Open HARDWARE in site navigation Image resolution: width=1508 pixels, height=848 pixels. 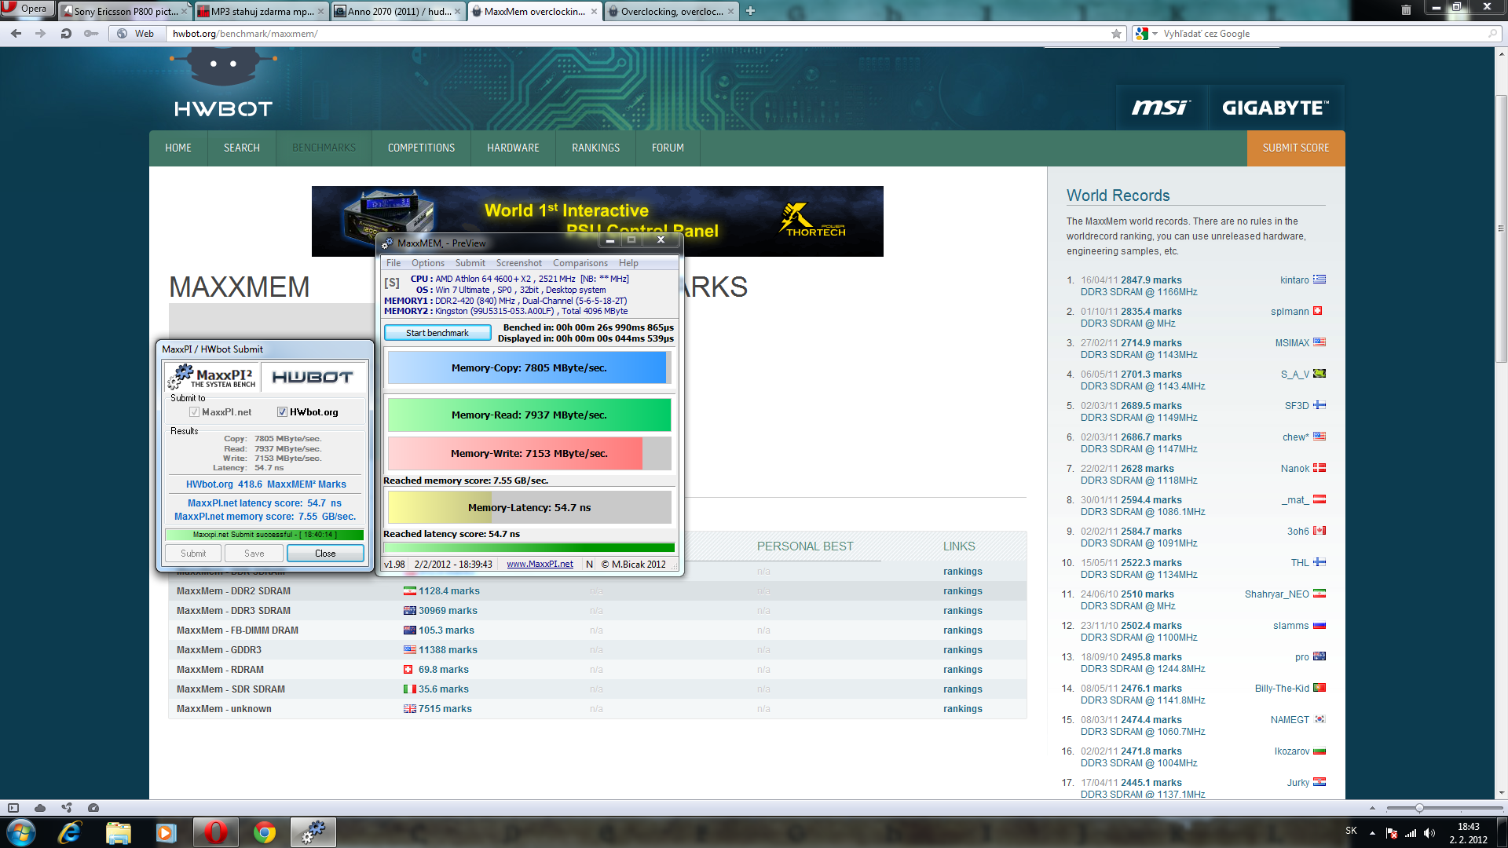[x=513, y=148]
